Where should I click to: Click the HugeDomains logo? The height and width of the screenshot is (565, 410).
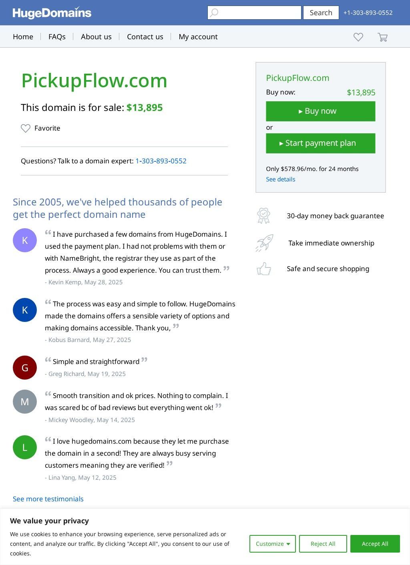52,13
